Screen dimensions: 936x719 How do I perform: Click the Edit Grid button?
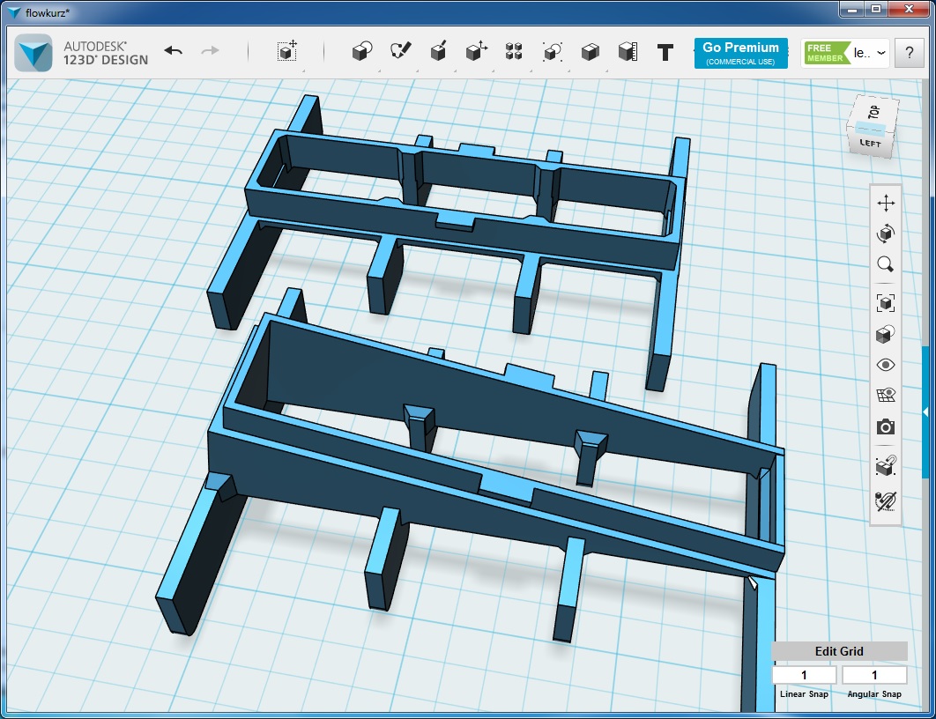coord(839,651)
